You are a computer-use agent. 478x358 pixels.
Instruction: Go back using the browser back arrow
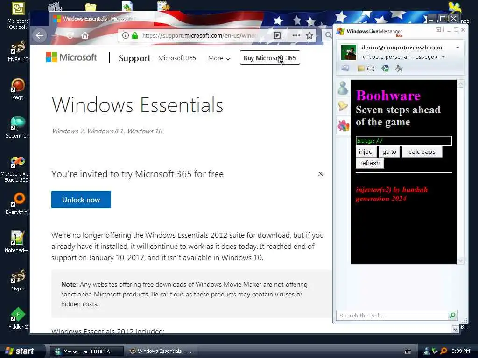[x=40, y=35]
